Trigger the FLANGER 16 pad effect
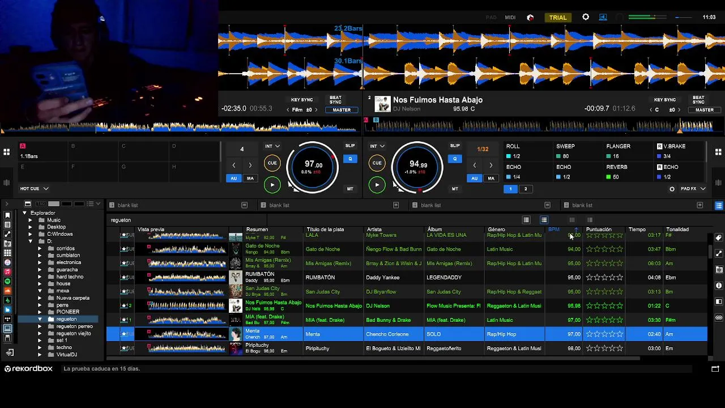725x408 pixels. click(628, 151)
